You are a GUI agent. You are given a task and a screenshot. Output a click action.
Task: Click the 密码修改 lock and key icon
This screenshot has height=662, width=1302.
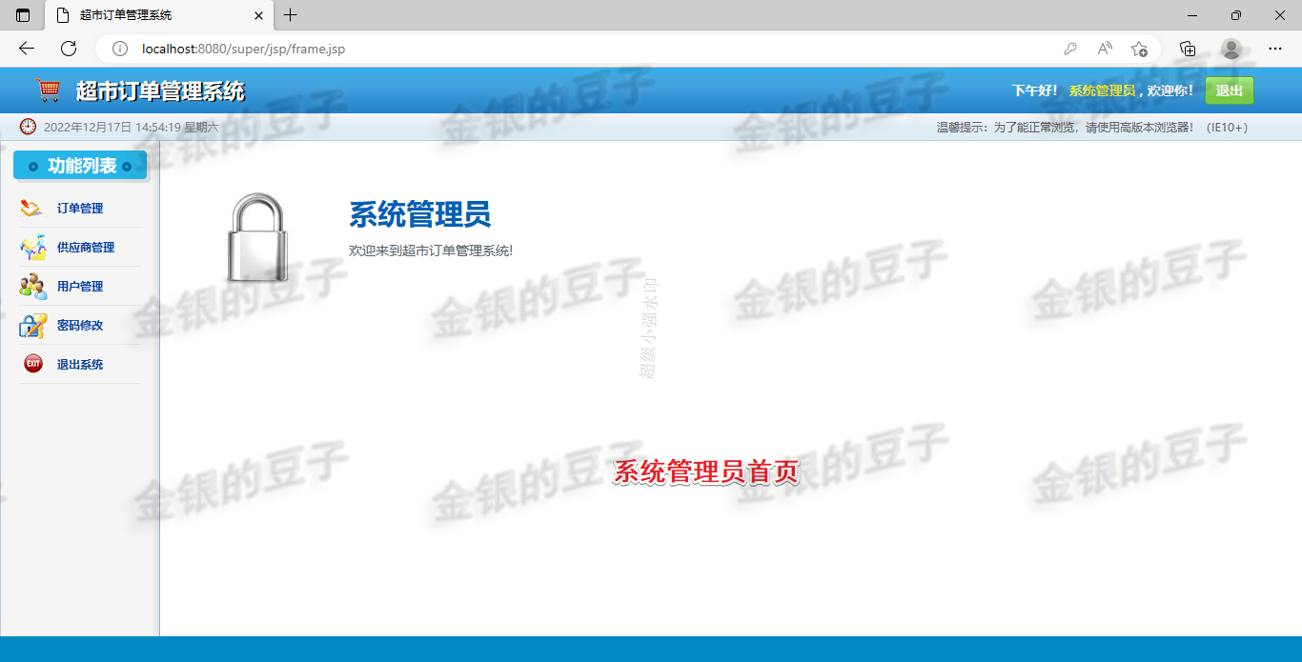pyautogui.click(x=31, y=325)
